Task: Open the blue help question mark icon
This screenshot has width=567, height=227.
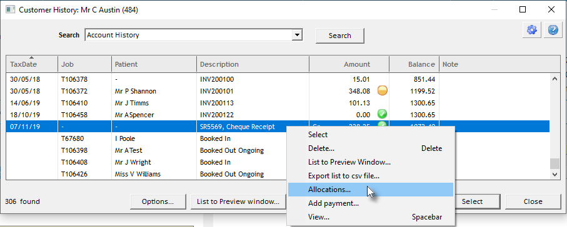Action: click(553, 30)
